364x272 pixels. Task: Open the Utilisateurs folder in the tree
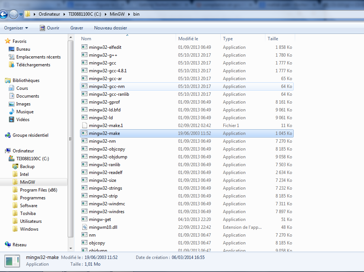pyautogui.click(x=31, y=221)
